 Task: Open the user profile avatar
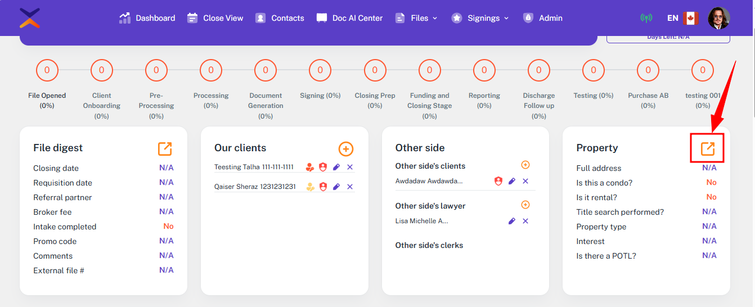coord(718,18)
